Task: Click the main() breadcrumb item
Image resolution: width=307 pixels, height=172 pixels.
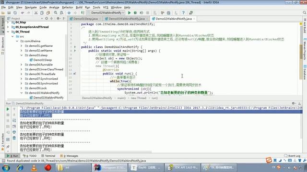Action: coord(121,98)
